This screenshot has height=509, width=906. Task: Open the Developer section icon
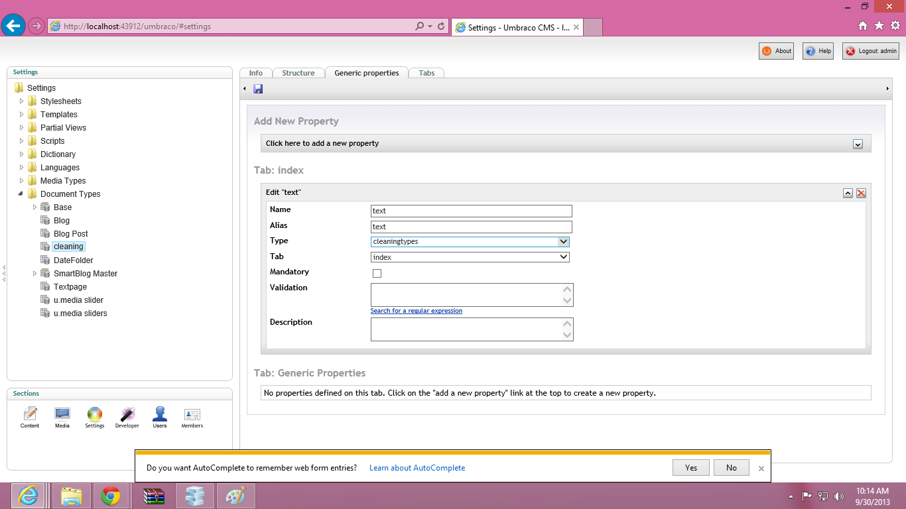tap(127, 418)
